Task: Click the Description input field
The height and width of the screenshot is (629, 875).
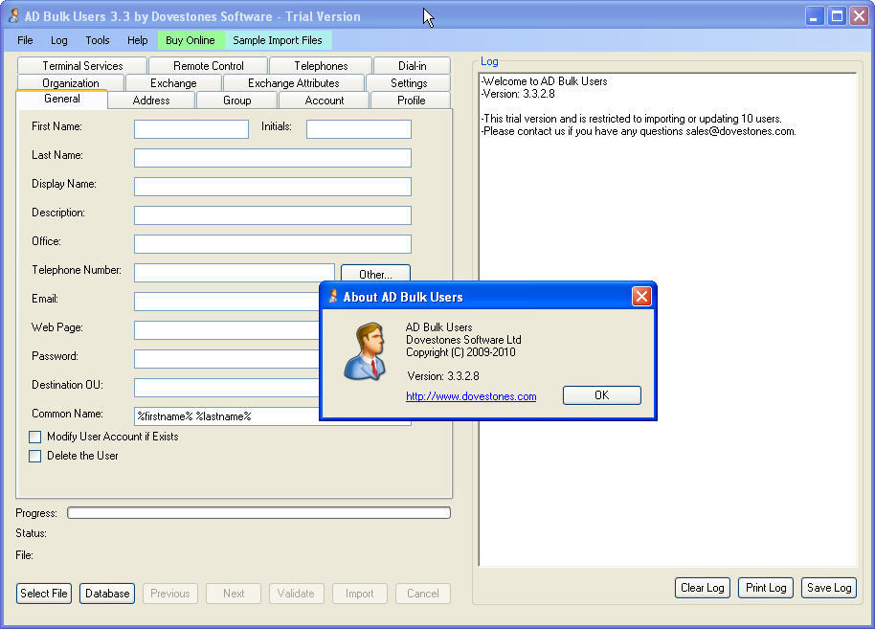Action: pos(273,215)
